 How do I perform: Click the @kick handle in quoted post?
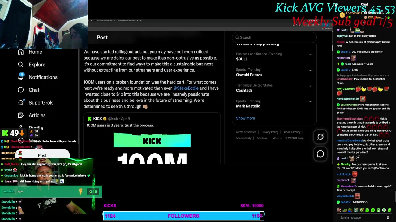113,119
